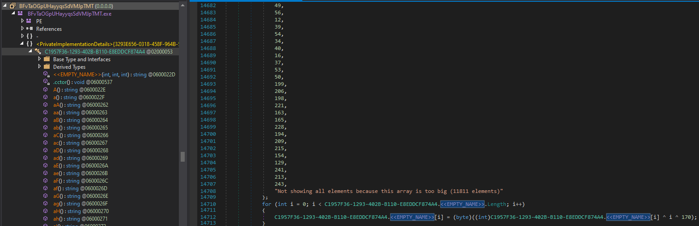
Task: Open method aH() : string @06000270
Action: [80, 211]
